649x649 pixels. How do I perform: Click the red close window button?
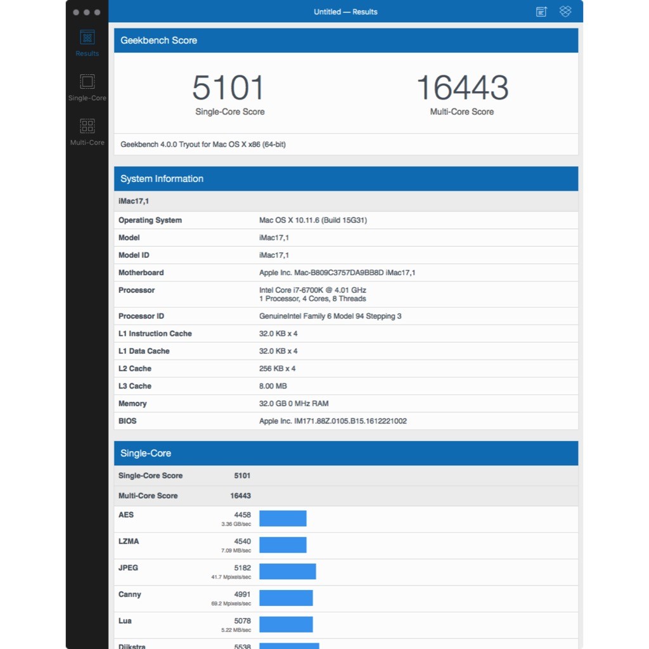(76, 13)
